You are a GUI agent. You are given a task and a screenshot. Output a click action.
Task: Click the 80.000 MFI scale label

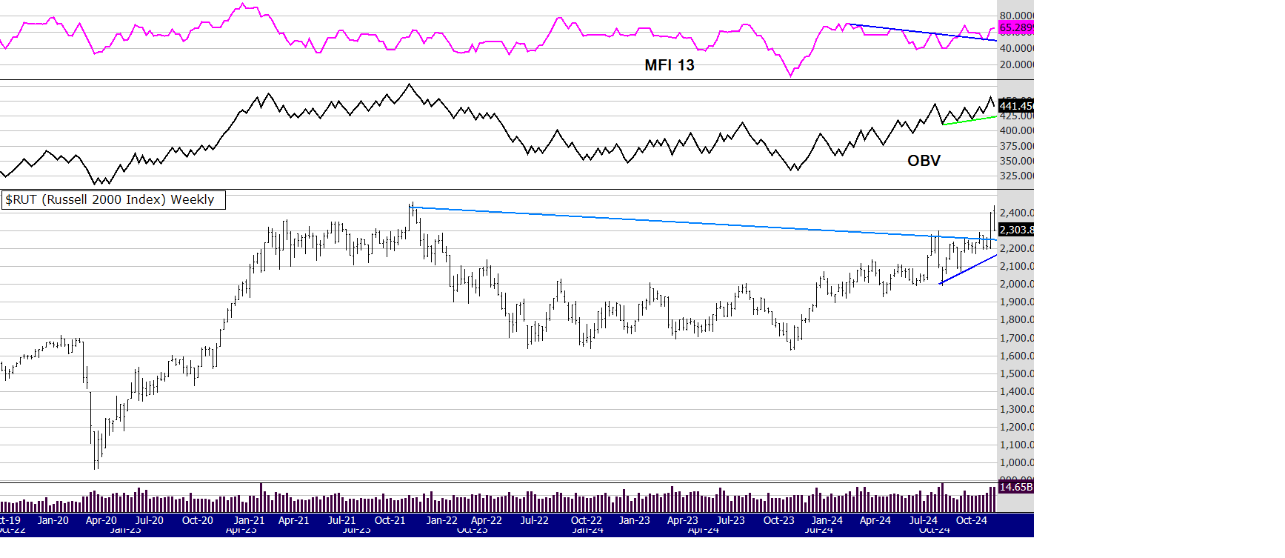pos(1016,16)
